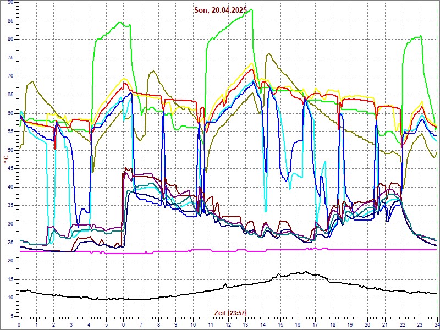Click the 5 label on temperature axis

12,316
